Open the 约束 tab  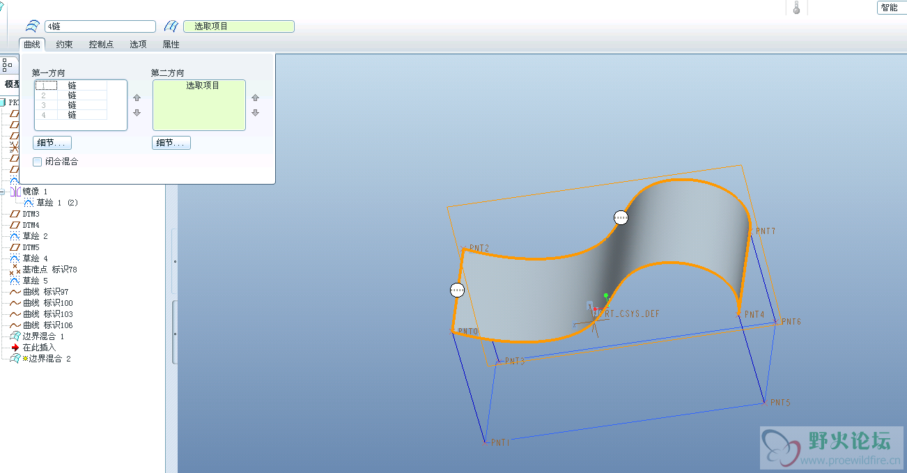(x=65, y=44)
